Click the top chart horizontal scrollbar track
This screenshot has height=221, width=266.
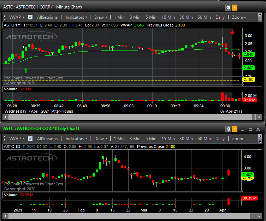coord(130,117)
